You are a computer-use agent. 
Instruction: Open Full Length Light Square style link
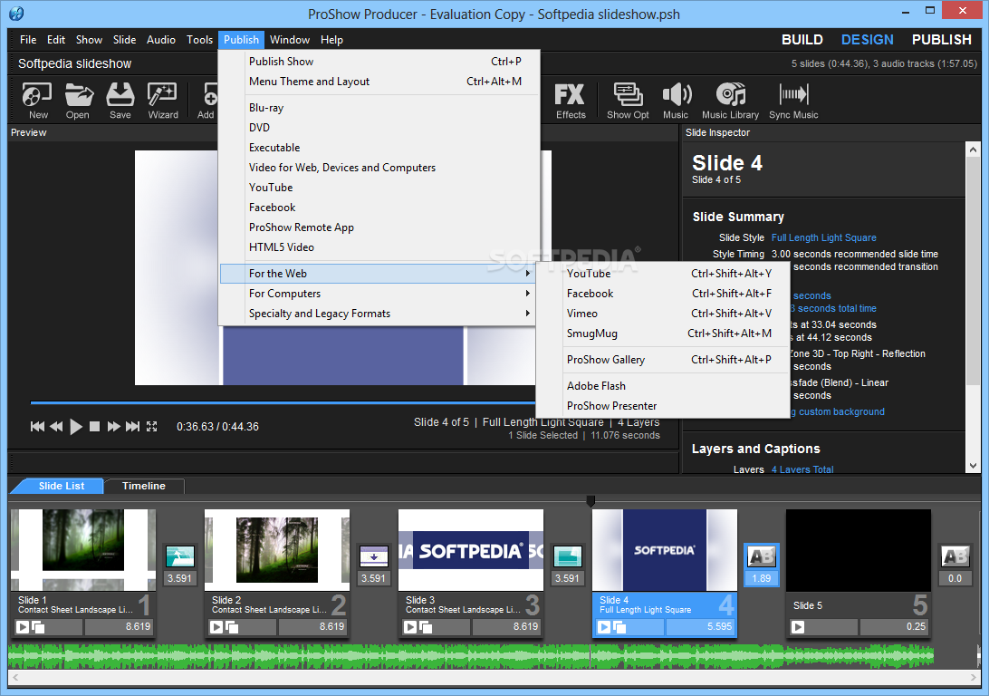[824, 237]
